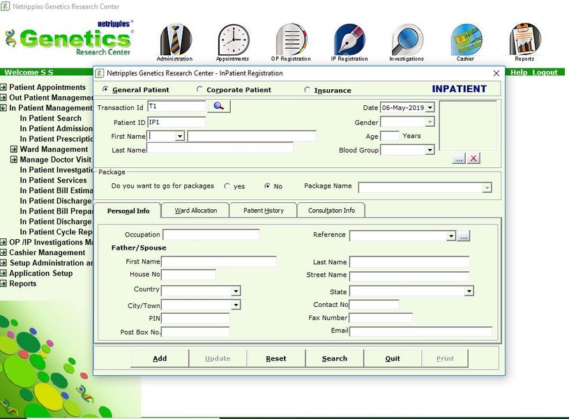569x419 pixels.
Task: Switch to the Consultation Info tab
Action: point(331,211)
